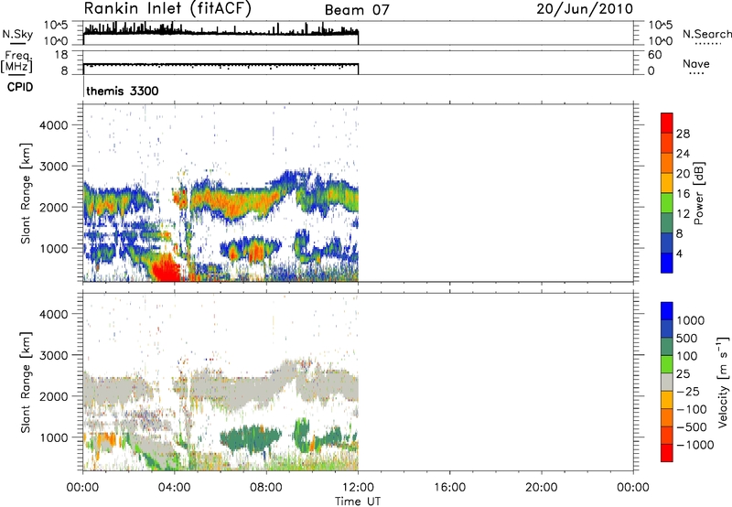Click the '-25' velocity colorbar tick value
The image size is (732, 507).
(688, 391)
